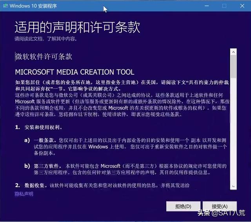Image resolution: width=251 pixels, height=222 pixels.
Task: Click section 2. 数据收集 text
Action: pyautogui.click(x=102, y=185)
